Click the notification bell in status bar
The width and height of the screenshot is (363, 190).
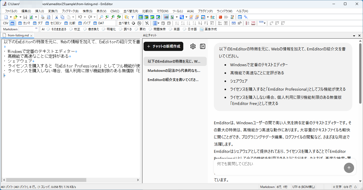coord(355,187)
